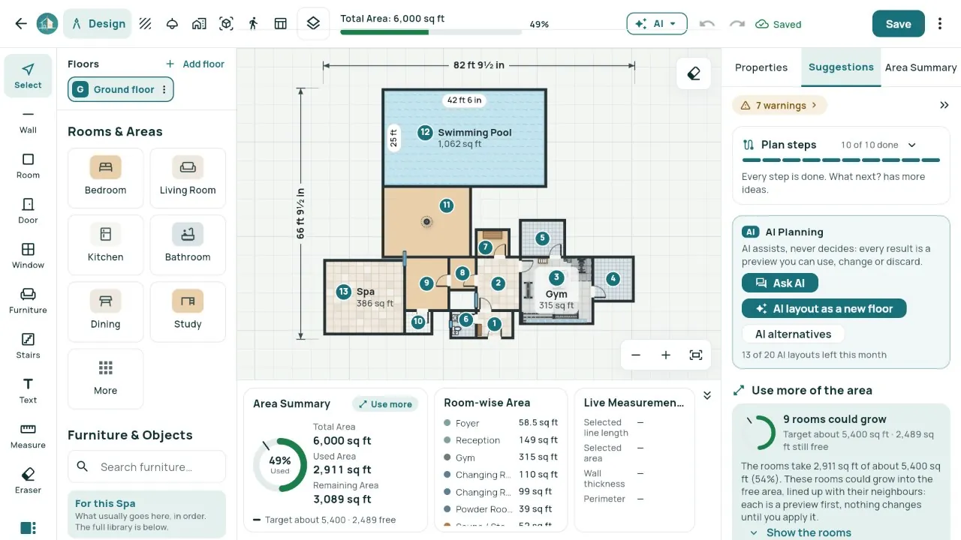Viewport: 961px width, 540px height.
Task: Open the table schedule icon
Action: (280, 24)
